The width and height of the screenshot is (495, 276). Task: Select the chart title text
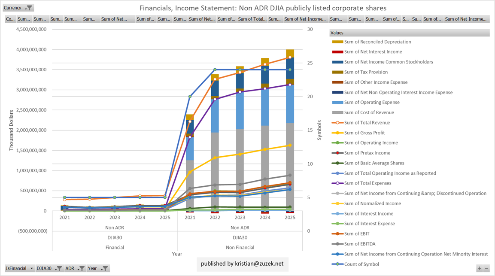point(263,8)
